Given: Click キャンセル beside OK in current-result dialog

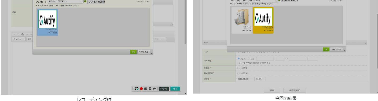Looking at the screenshot, I should tap(336, 49).
